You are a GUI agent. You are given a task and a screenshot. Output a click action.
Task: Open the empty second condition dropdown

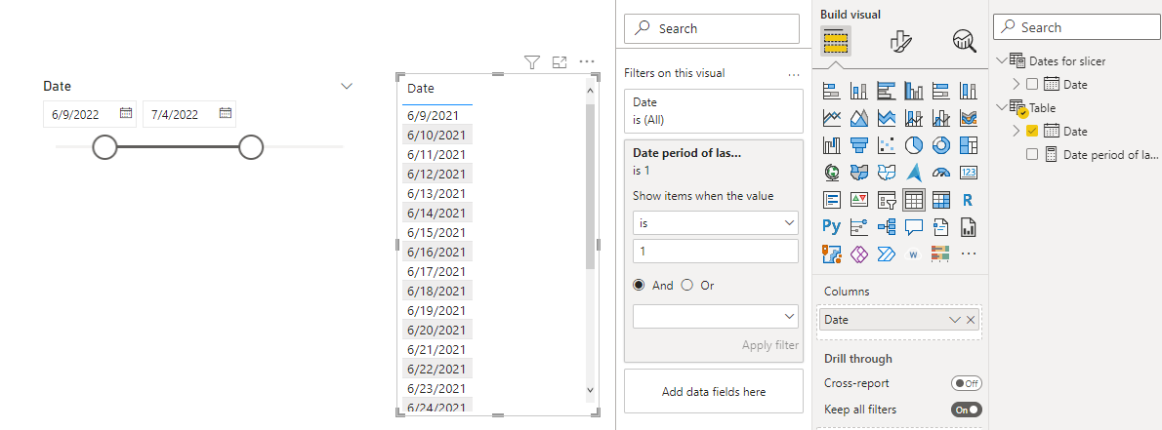click(716, 316)
